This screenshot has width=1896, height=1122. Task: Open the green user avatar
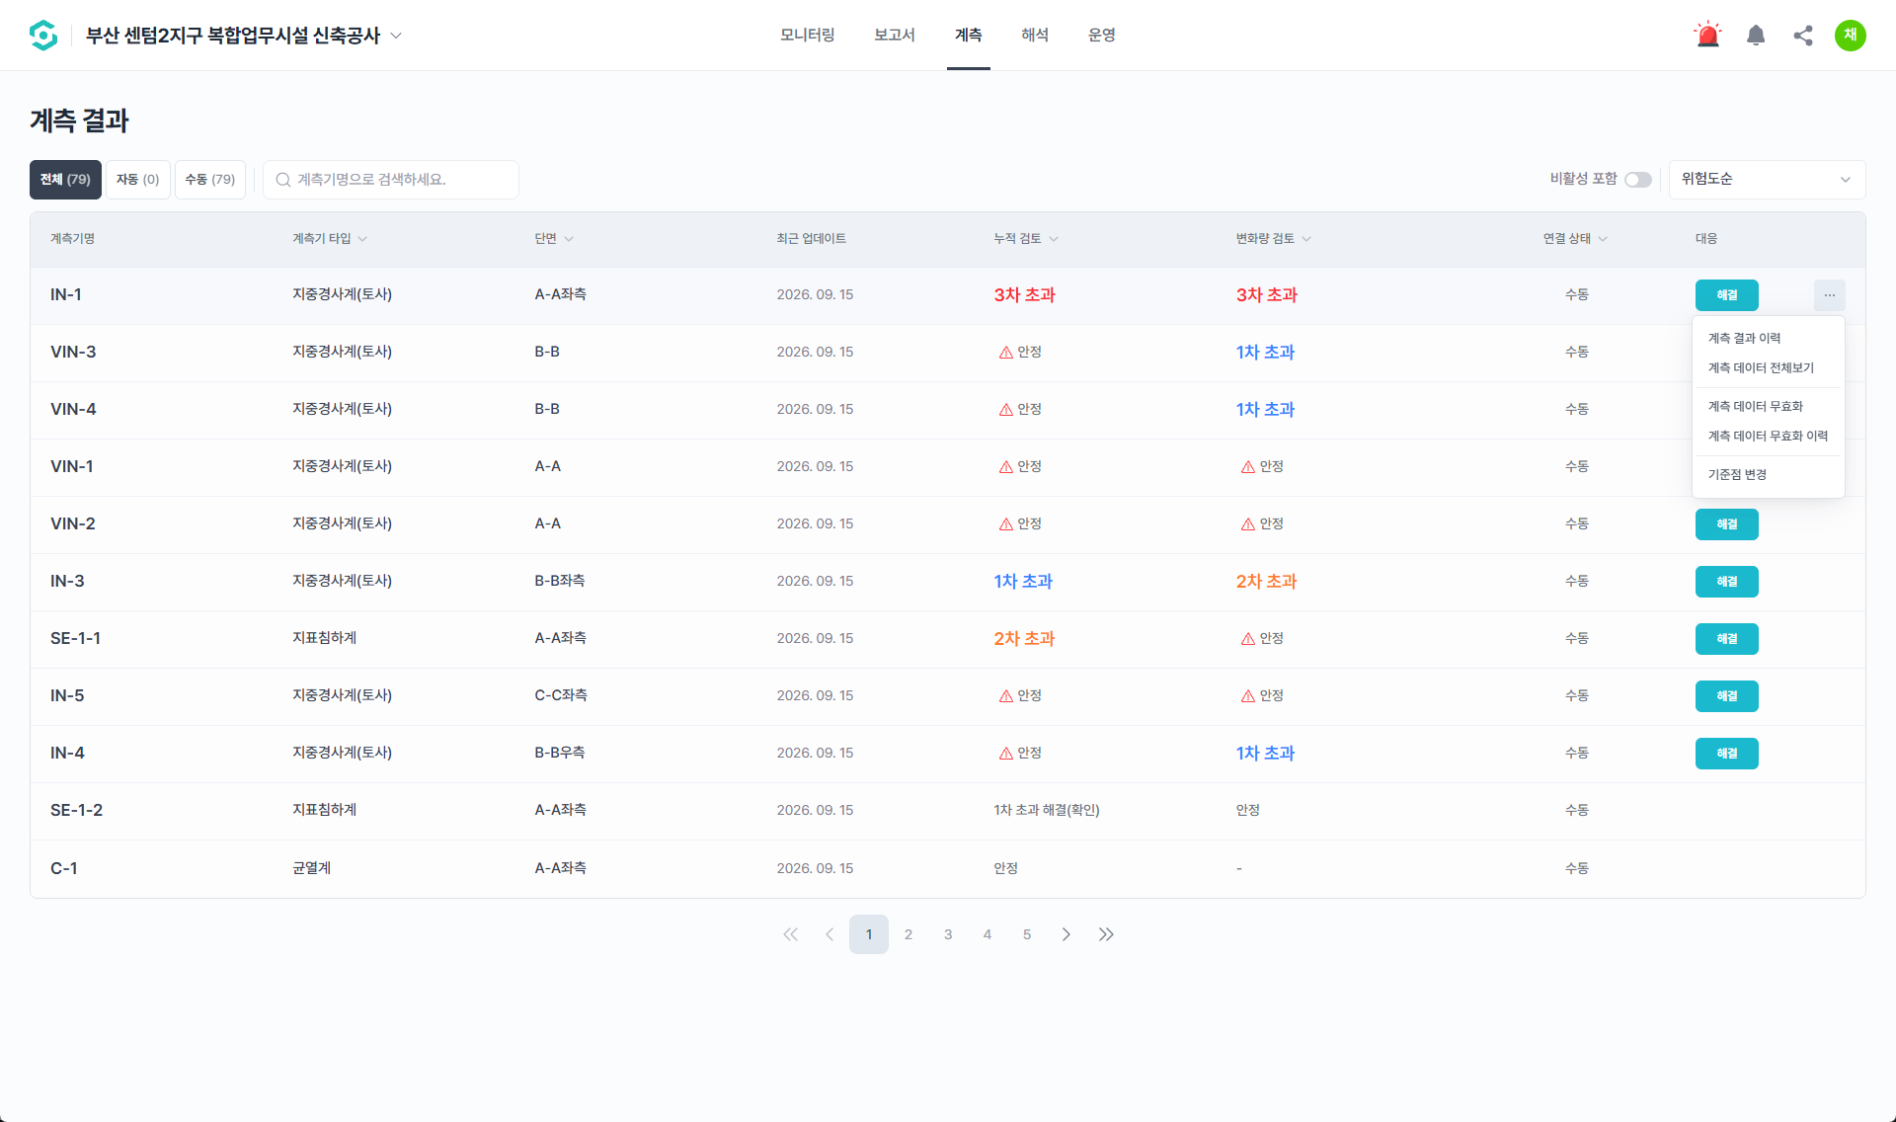coord(1851,36)
